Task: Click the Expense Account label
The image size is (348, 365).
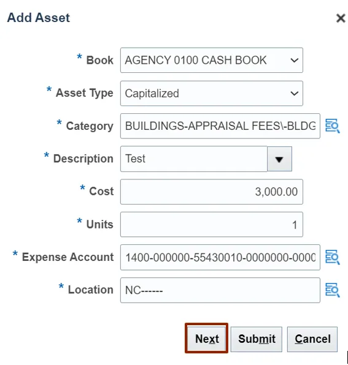Action: pos(68,257)
